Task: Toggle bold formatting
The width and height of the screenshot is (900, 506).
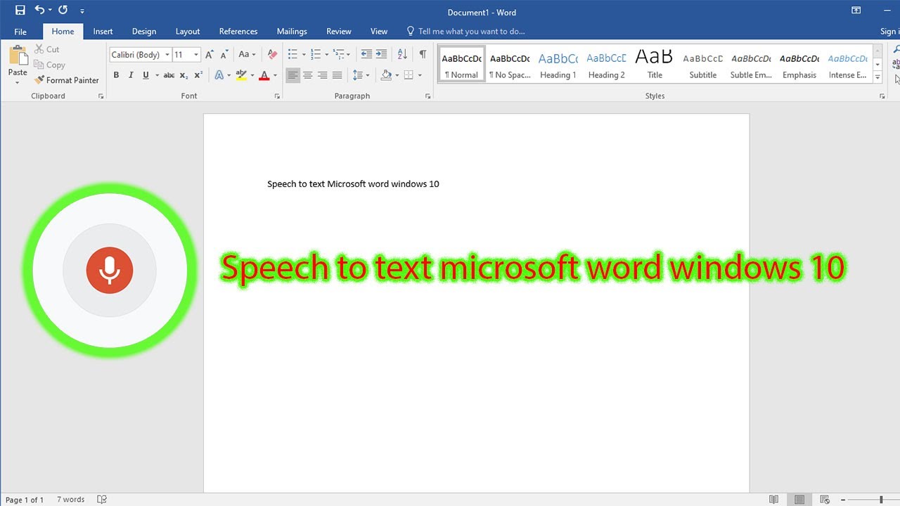Action: click(116, 75)
